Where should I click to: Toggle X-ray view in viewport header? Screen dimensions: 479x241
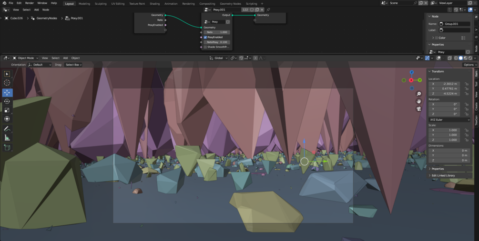449,58
